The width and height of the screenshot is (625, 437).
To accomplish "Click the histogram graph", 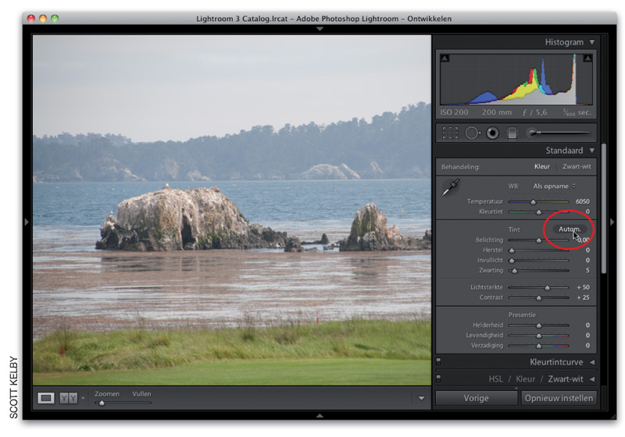I will 516,80.
